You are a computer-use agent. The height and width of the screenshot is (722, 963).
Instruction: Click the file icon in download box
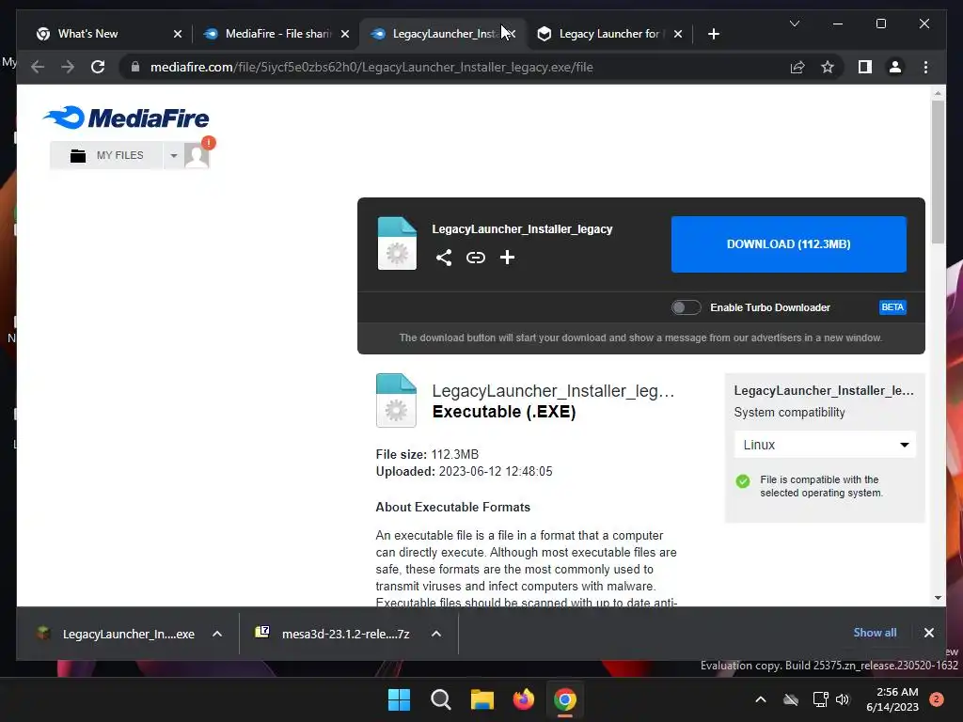tap(397, 243)
